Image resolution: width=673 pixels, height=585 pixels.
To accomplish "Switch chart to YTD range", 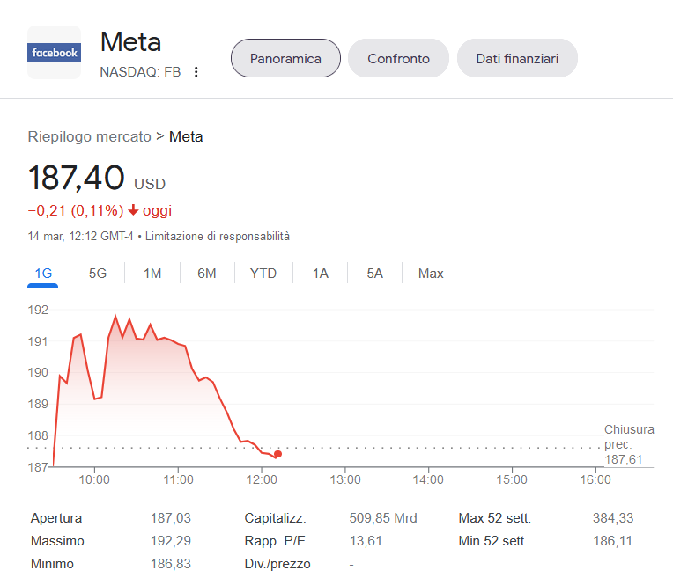I will [x=263, y=274].
